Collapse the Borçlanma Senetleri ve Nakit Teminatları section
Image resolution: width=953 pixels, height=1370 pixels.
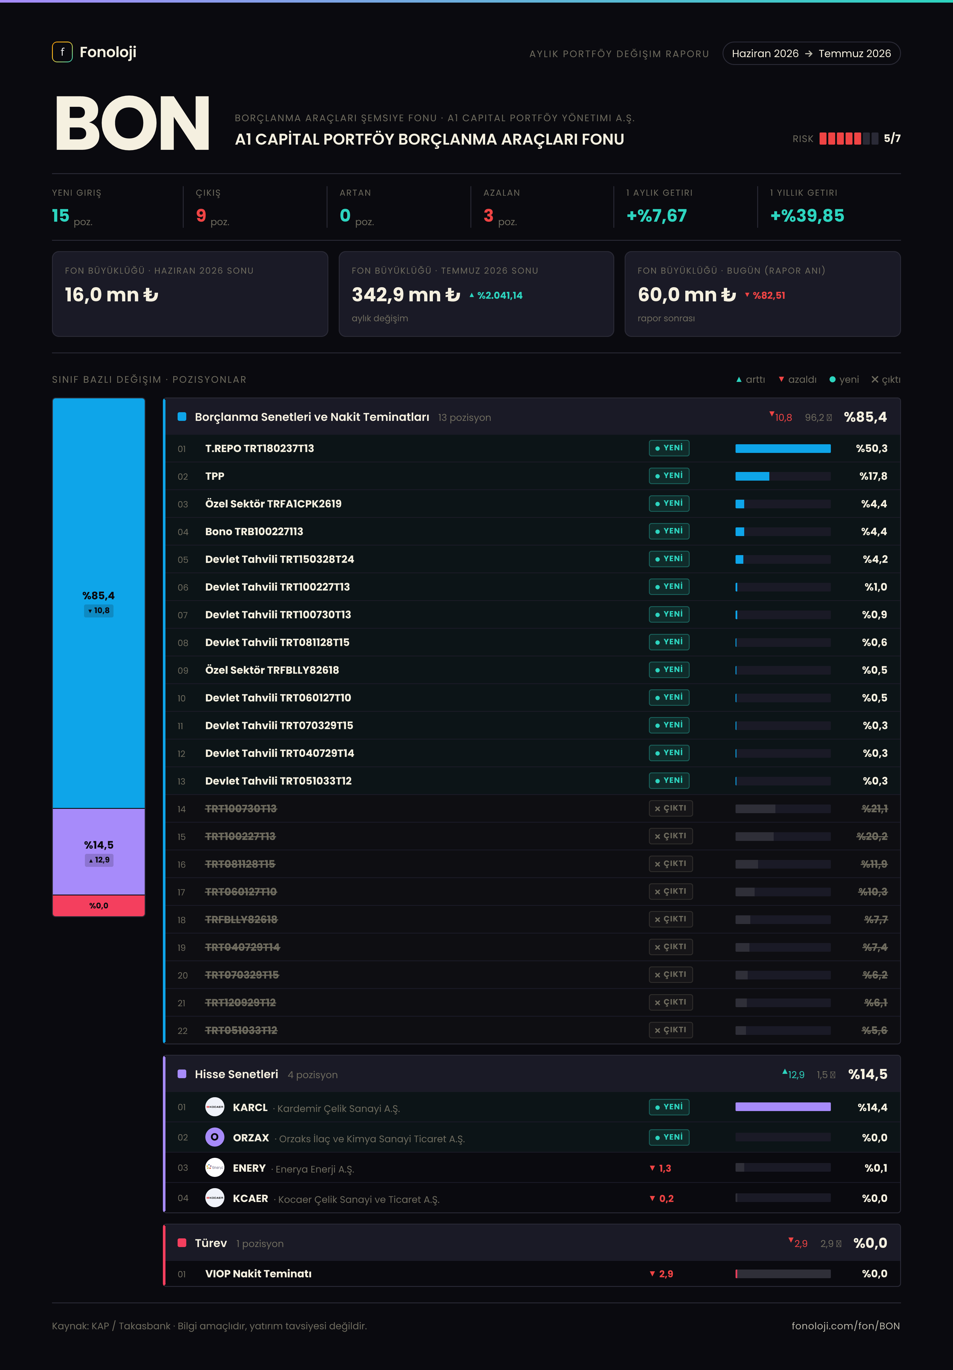[x=533, y=417]
